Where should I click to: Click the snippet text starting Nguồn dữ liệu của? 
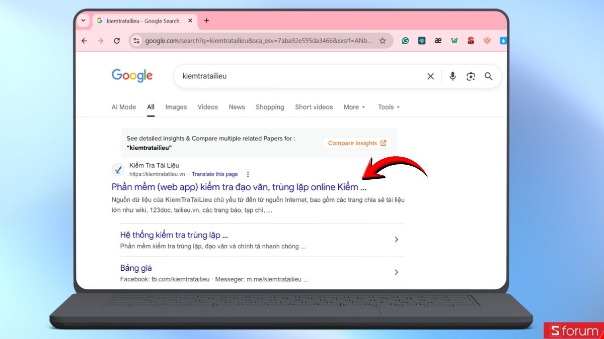pyautogui.click(x=258, y=205)
